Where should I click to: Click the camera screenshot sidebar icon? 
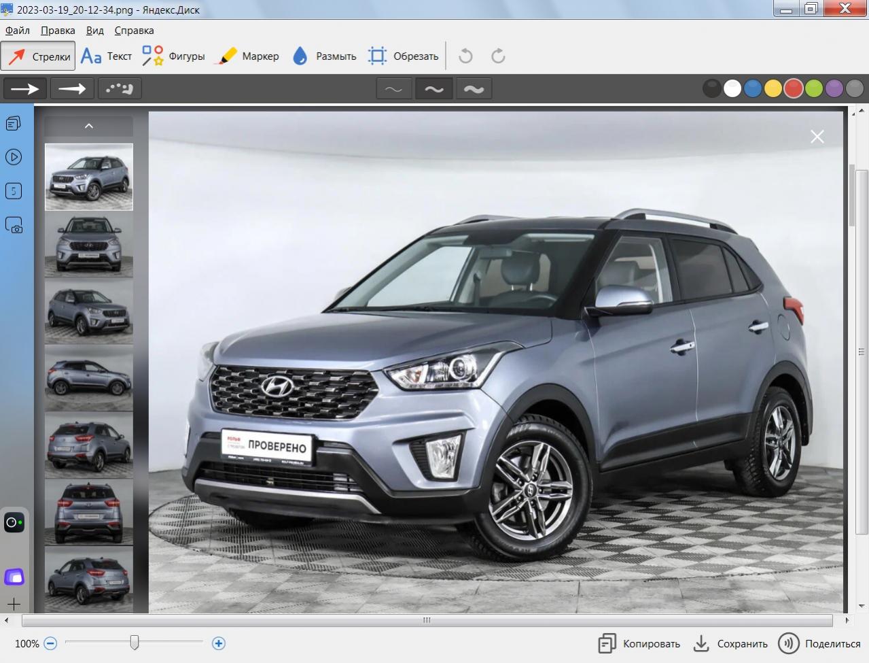click(x=14, y=225)
